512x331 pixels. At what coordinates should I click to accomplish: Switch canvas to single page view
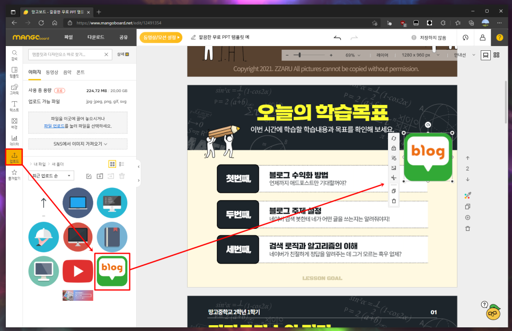[485, 55]
